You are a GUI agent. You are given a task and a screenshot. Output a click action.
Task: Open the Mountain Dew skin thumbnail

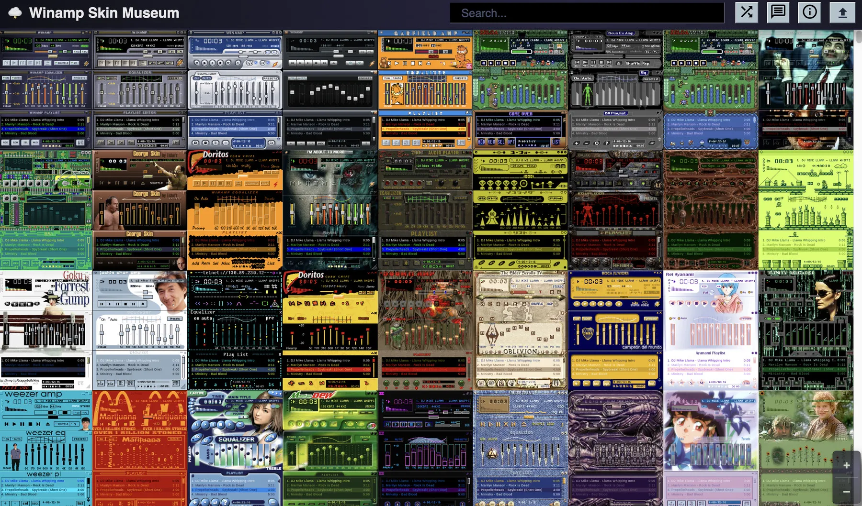pos(330,448)
